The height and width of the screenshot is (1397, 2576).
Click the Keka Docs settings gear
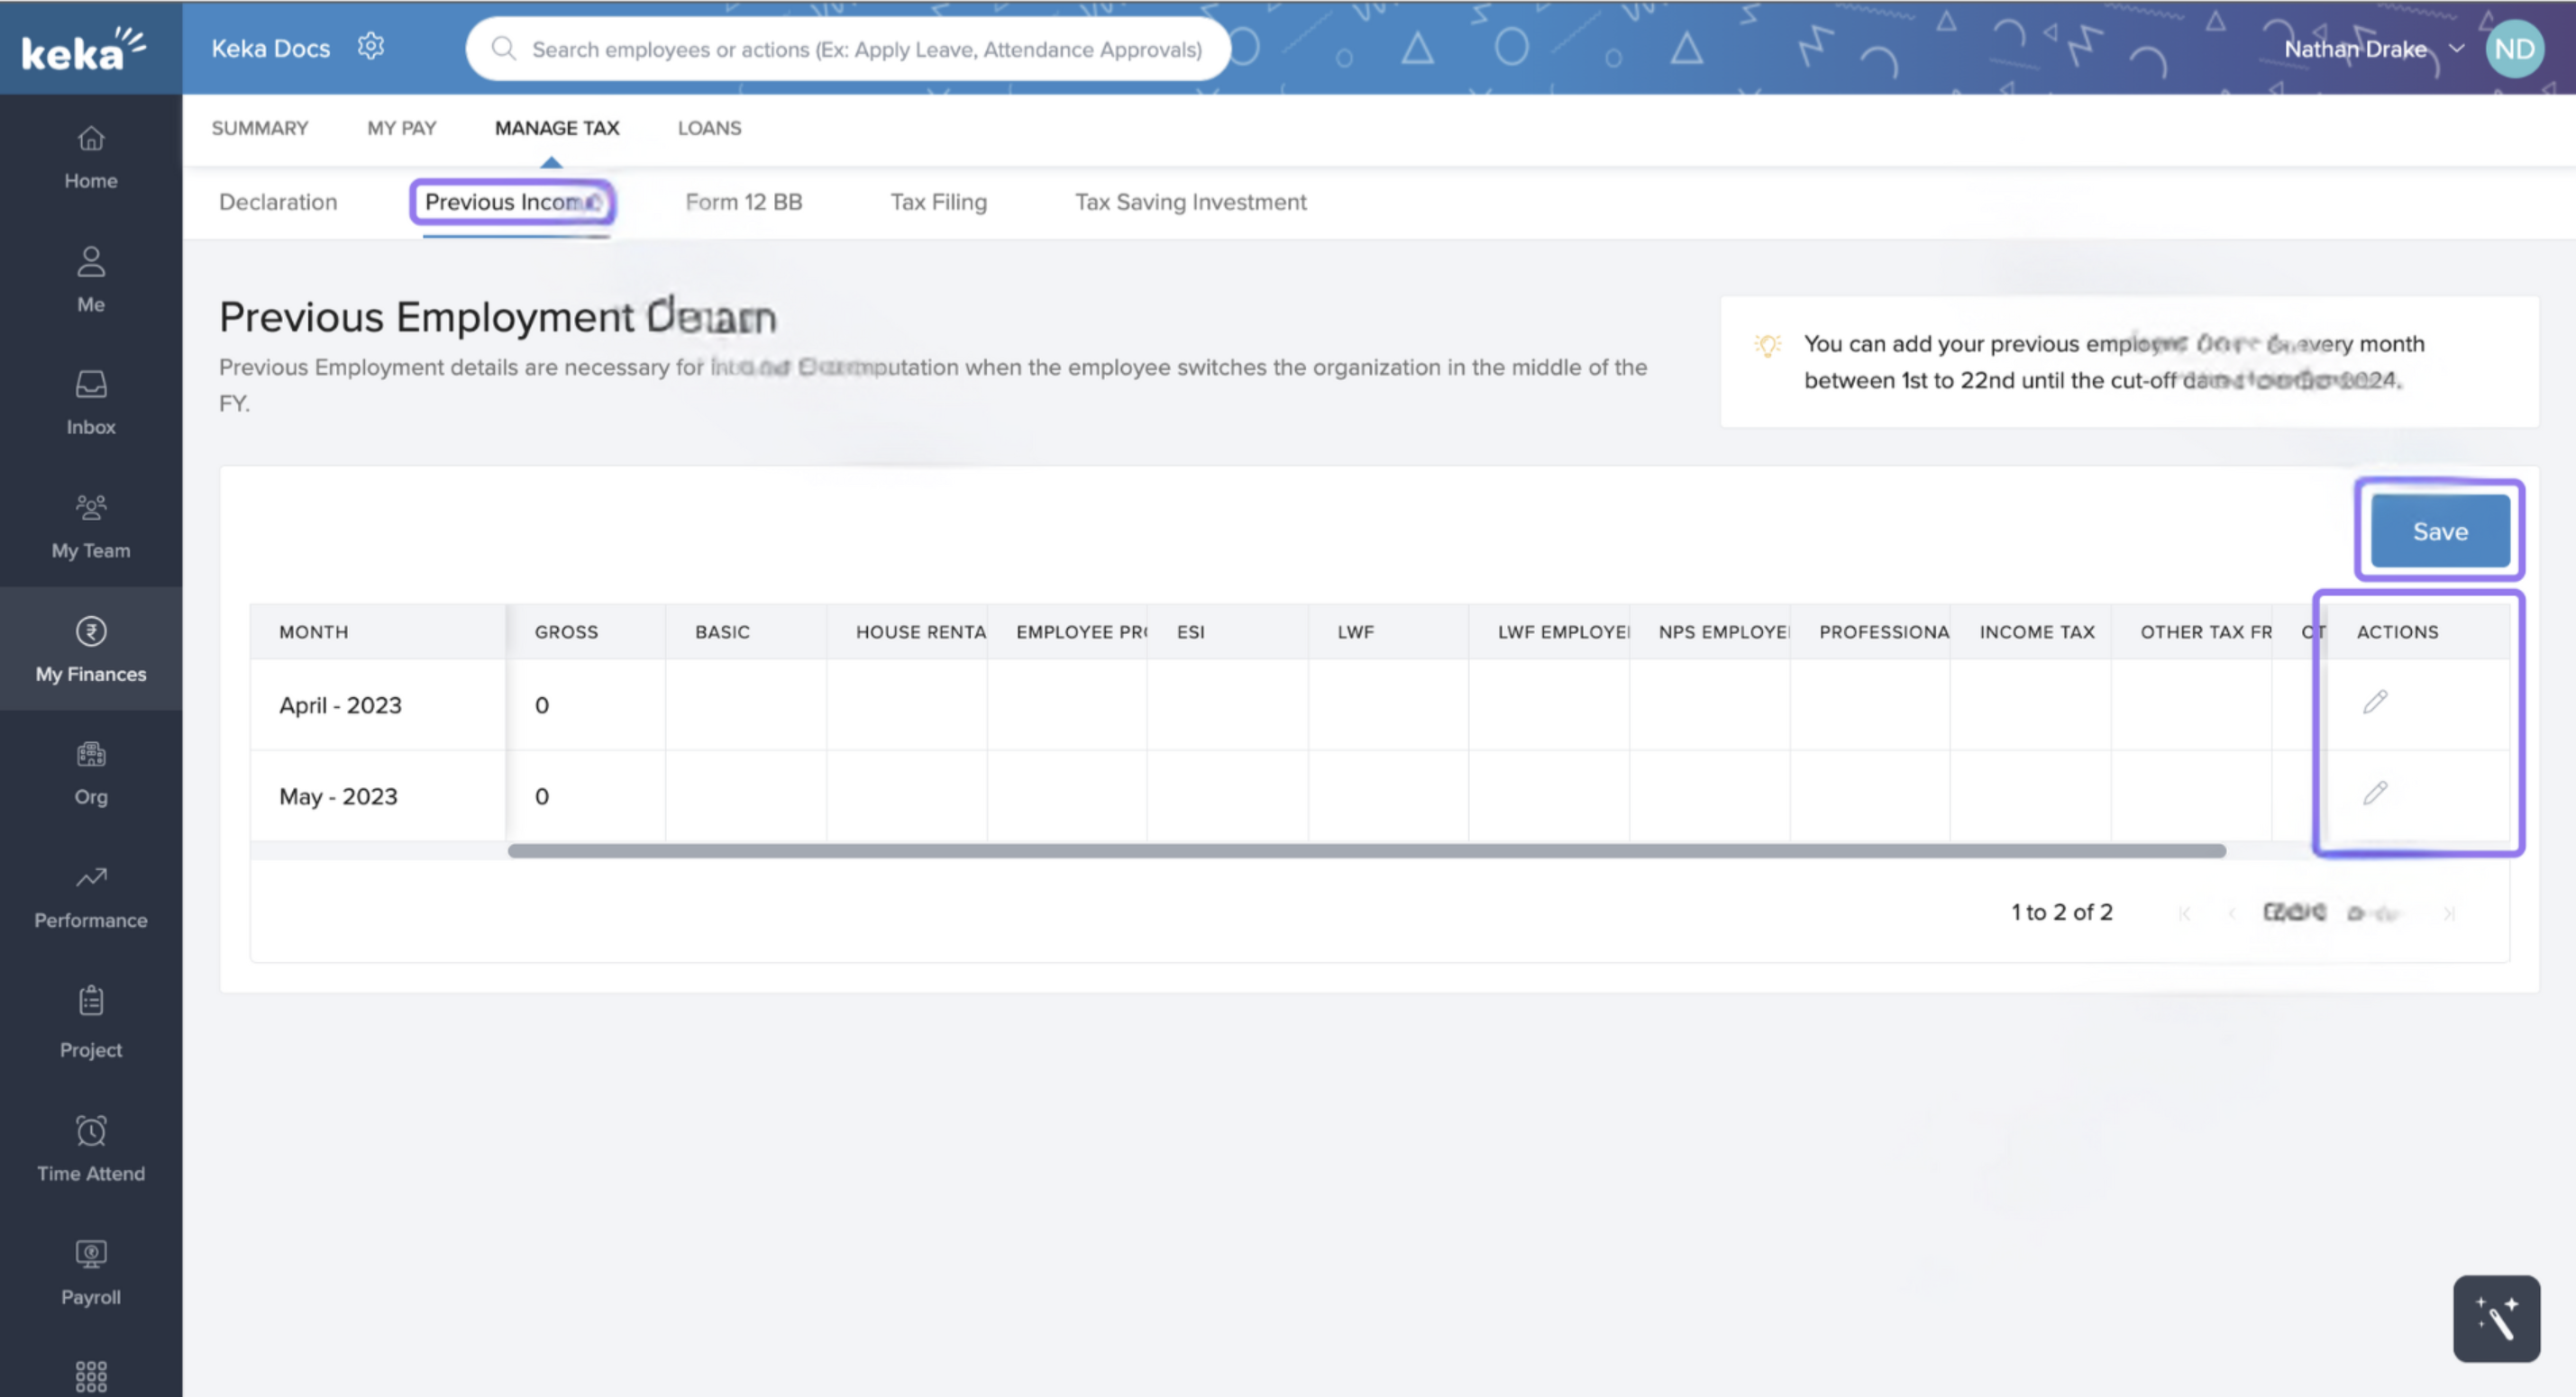click(371, 47)
